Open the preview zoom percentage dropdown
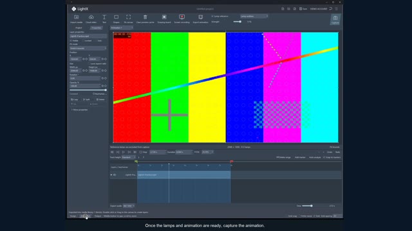This screenshot has height=231, width=412. pyautogui.click(x=207, y=152)
